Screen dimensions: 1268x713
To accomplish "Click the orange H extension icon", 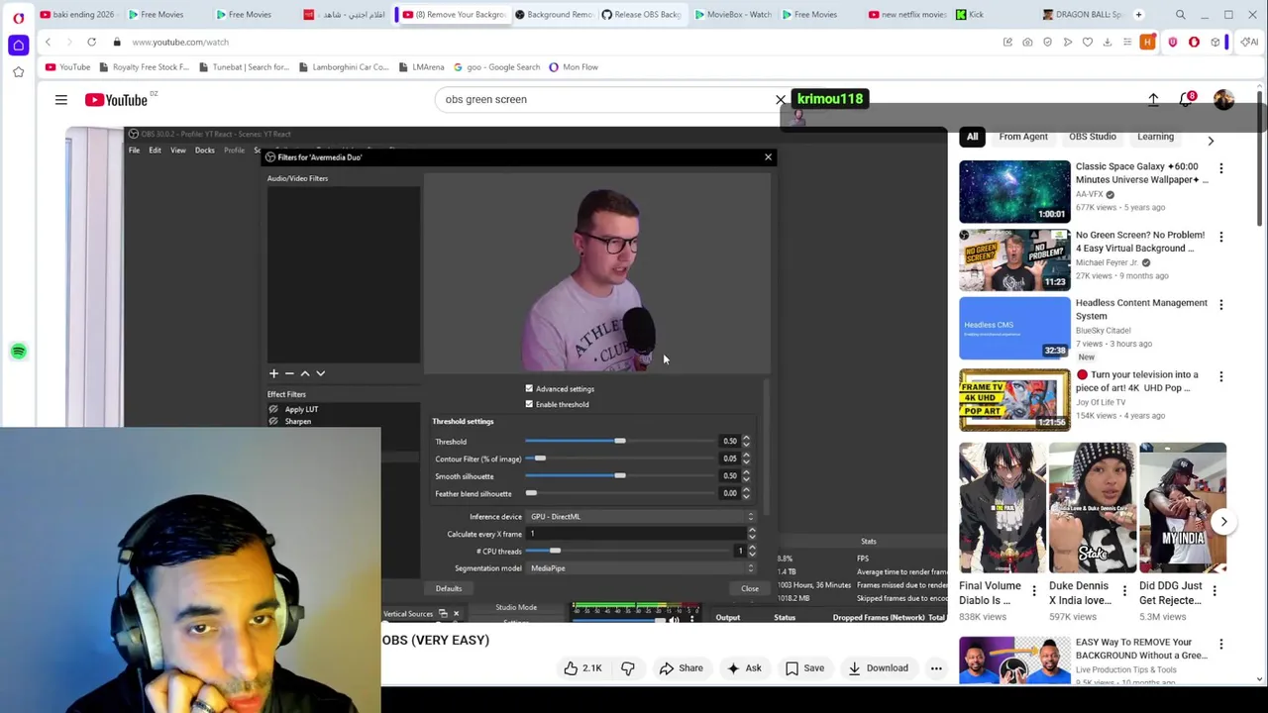I will click(1148, 42).
